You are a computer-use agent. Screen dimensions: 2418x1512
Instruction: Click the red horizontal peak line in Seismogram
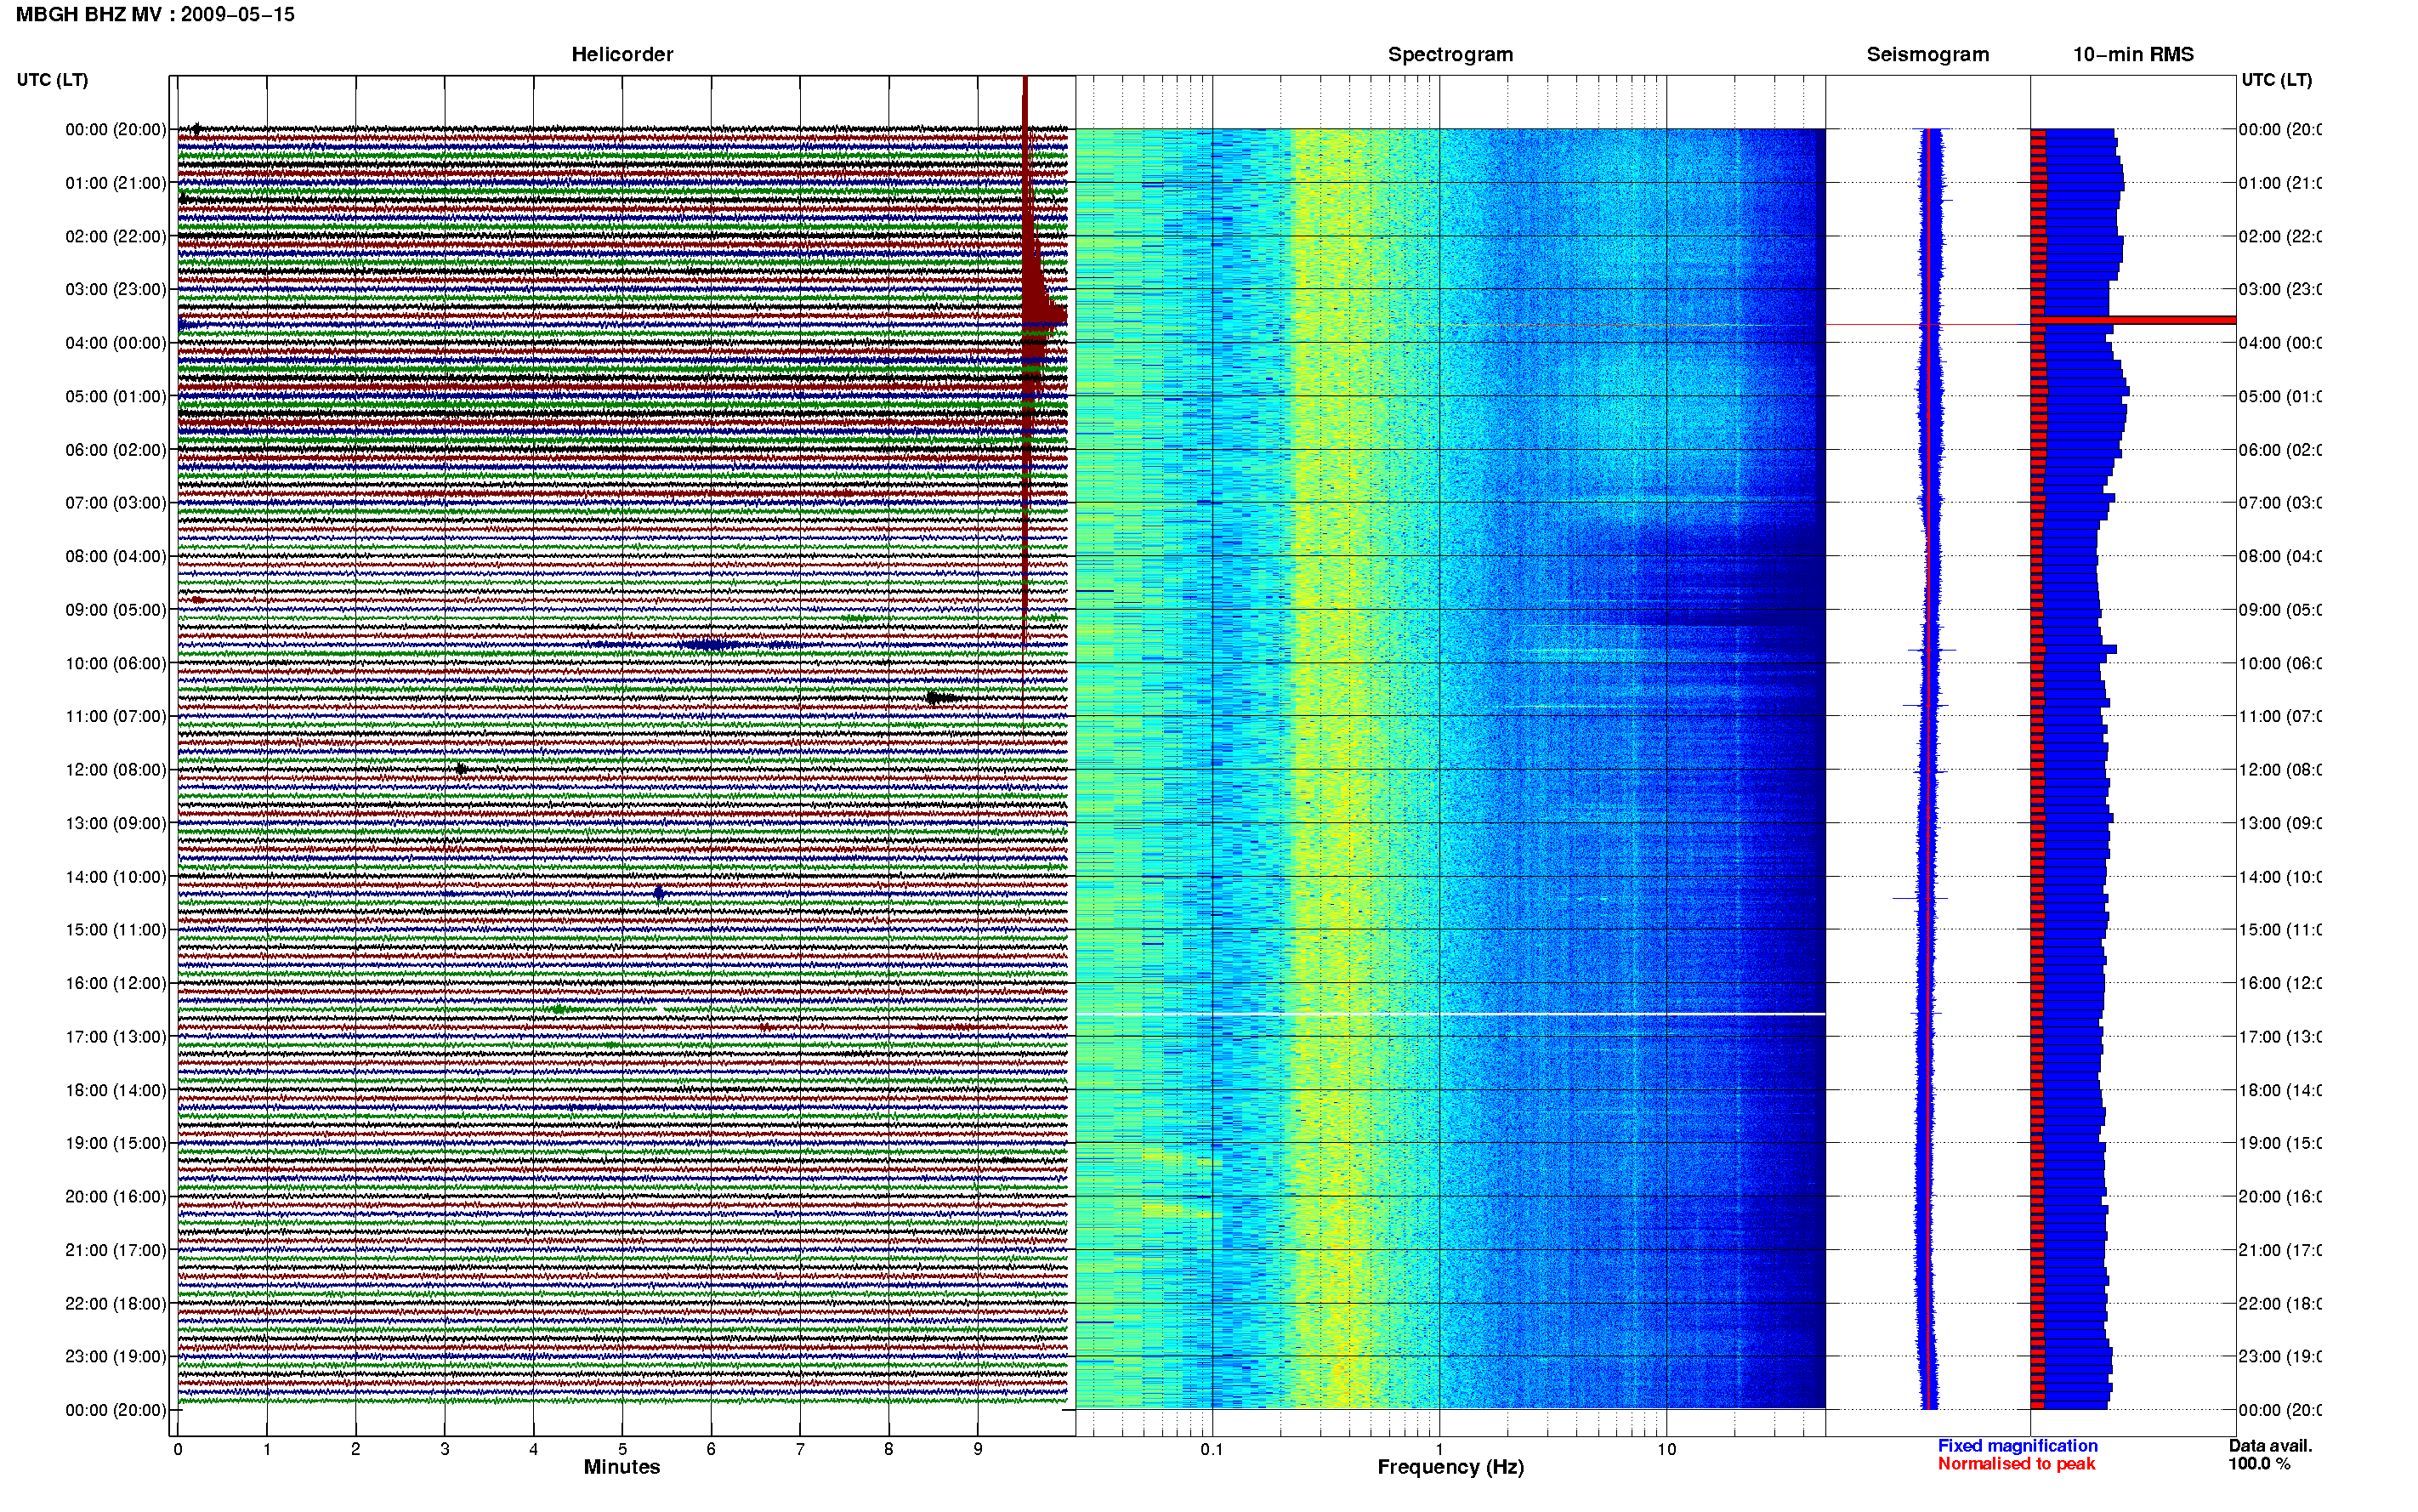tap(1927, 325)
